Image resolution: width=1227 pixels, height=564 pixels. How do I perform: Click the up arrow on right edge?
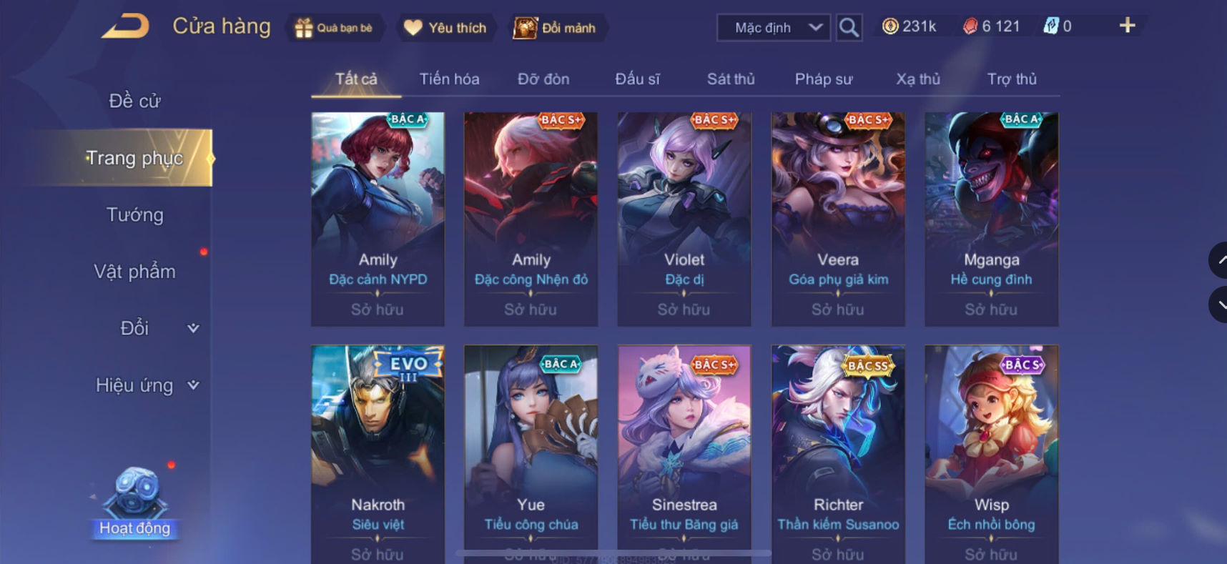pos(1218,261)
